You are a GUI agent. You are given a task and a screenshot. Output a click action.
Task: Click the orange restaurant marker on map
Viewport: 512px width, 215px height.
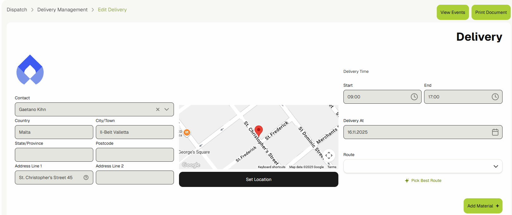[x=187, y=132]
